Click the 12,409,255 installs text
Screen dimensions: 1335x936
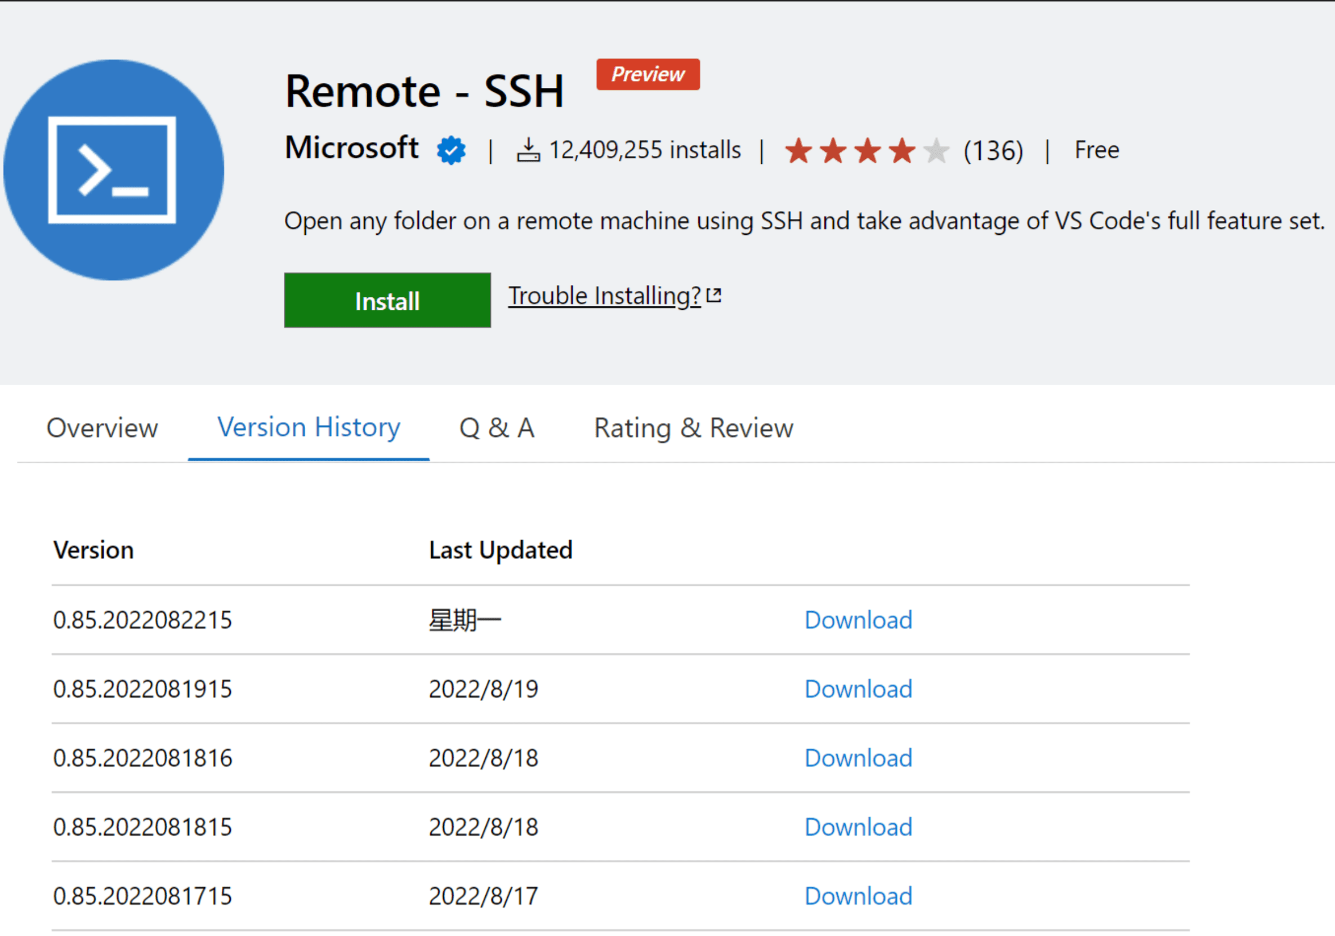pyautogui.click(x=645, y=150)
